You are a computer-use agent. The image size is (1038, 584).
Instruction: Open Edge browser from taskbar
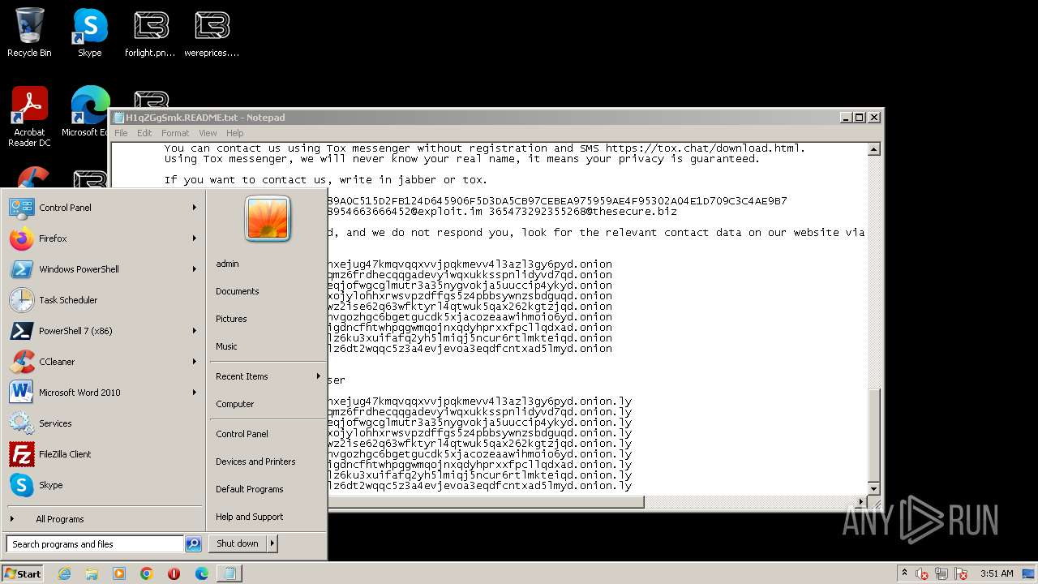coord(202,573)
